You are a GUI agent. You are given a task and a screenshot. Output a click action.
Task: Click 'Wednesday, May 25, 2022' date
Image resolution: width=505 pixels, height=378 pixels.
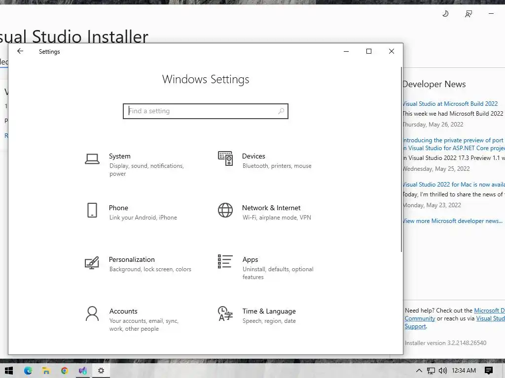click(436, 169)
